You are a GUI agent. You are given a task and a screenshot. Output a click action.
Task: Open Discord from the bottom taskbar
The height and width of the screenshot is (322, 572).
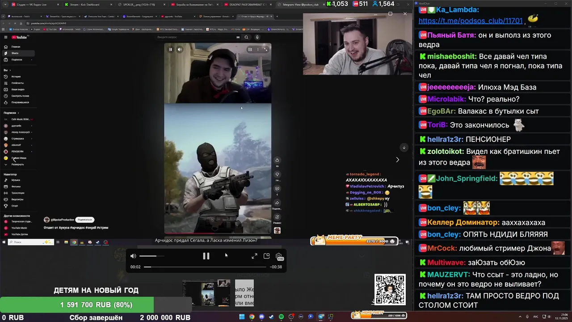(261, 317)
